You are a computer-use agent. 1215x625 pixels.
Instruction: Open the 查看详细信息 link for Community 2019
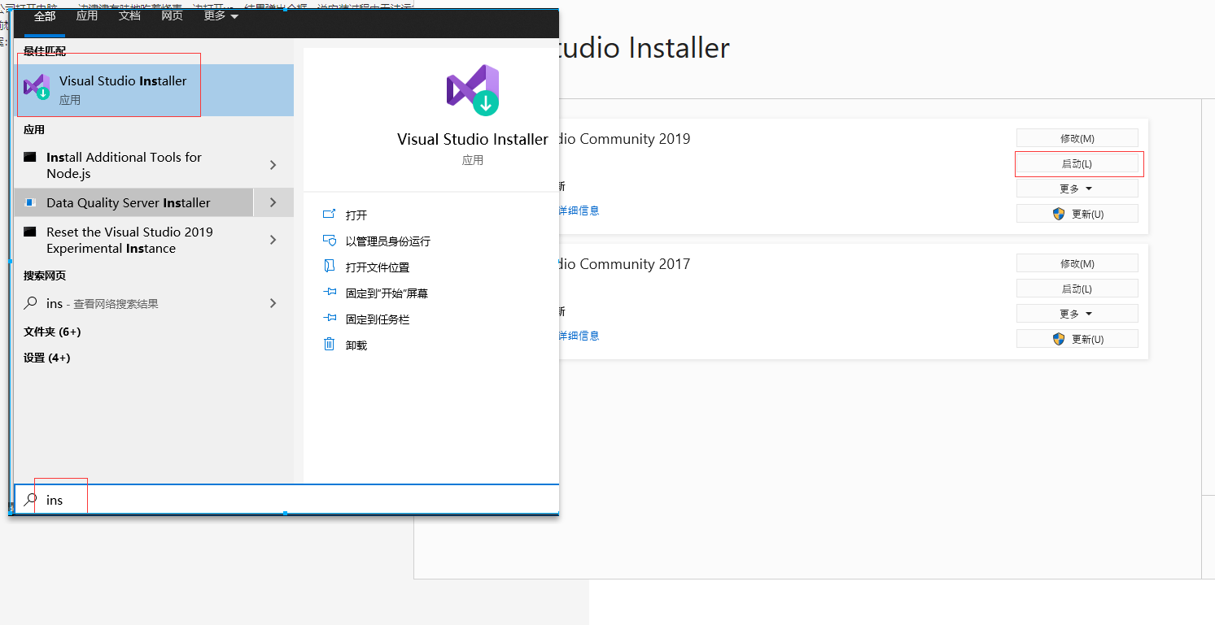click(578, 210)
